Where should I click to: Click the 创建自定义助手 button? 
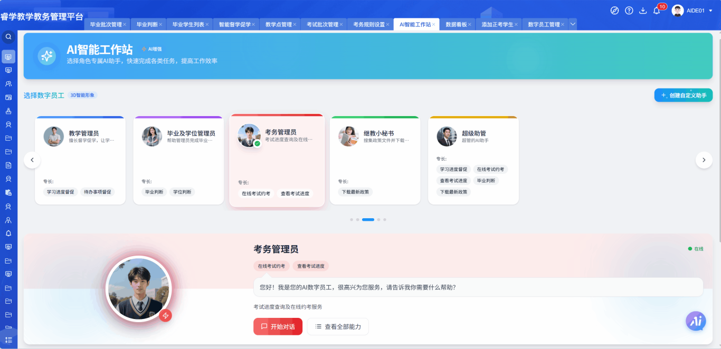pyautogui.click(x=684, y=95)
